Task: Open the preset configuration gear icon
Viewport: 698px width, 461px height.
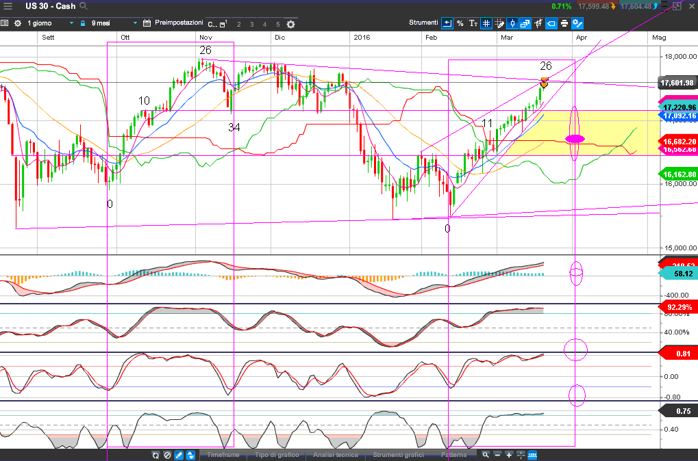Action: pyautogui.click(x=290, y=24)
